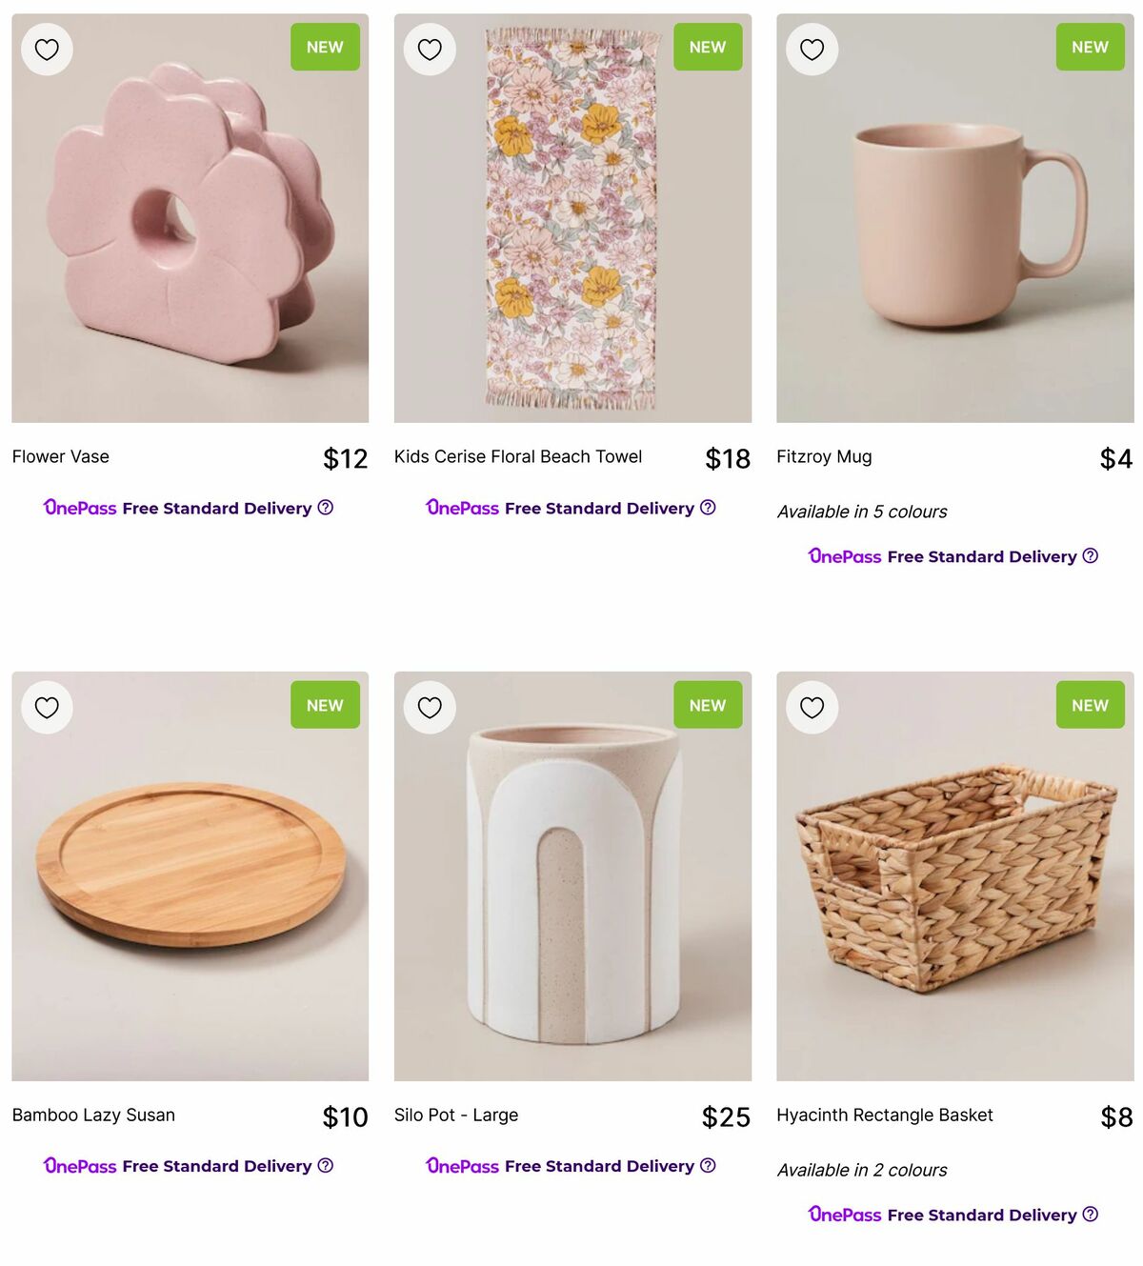Image resolution: width=1143 pixels, height=1266 pixels.
Task: Click the Kids Cerise Floral Beach Towel title
Action: 519,456
